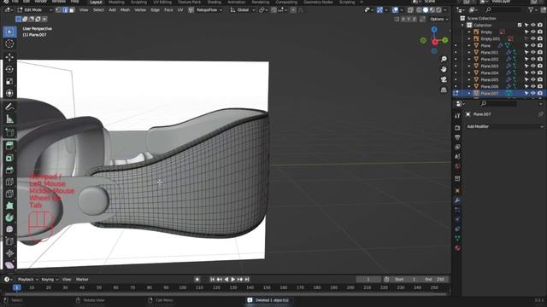Select the Measure tool

pyautogui.click(x=9, y=119)
